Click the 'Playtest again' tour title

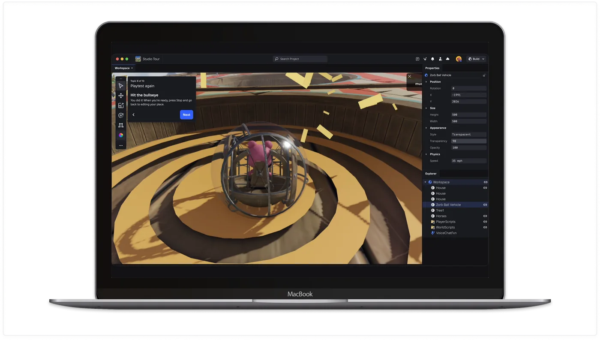(x=142, y=86)
